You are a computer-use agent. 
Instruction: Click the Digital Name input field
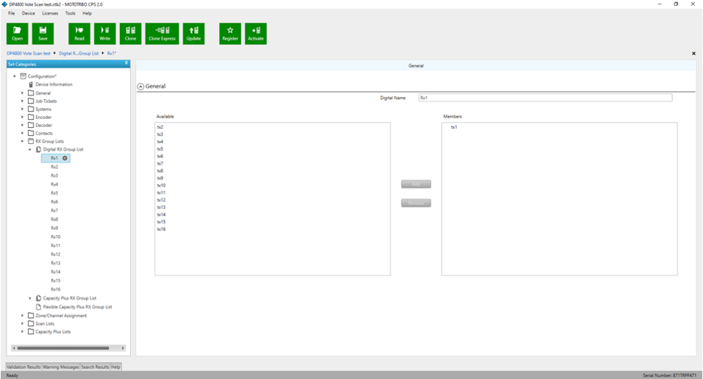click(x=544, y=98)
